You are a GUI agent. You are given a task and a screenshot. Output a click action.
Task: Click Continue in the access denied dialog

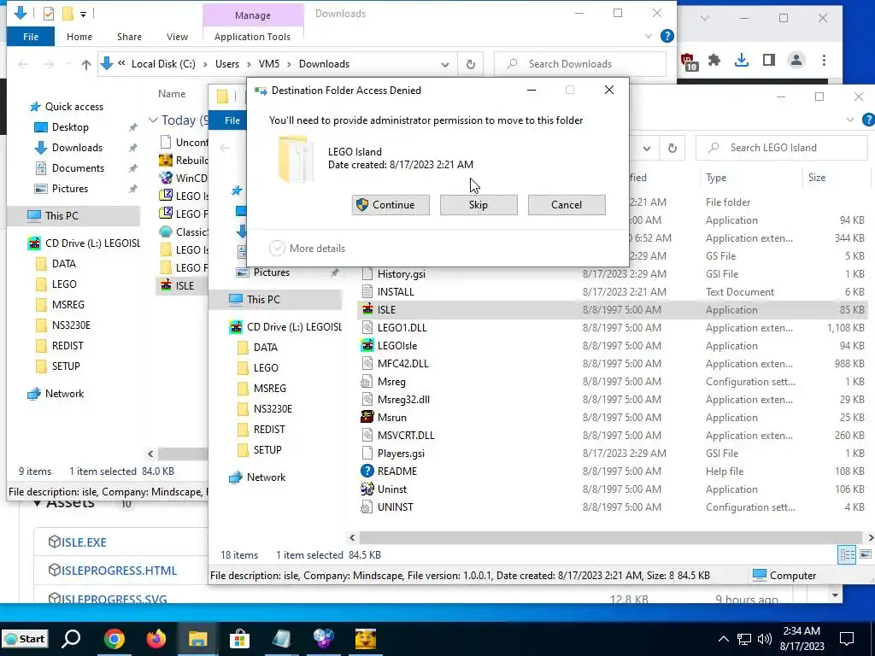(x=391, y=205)
